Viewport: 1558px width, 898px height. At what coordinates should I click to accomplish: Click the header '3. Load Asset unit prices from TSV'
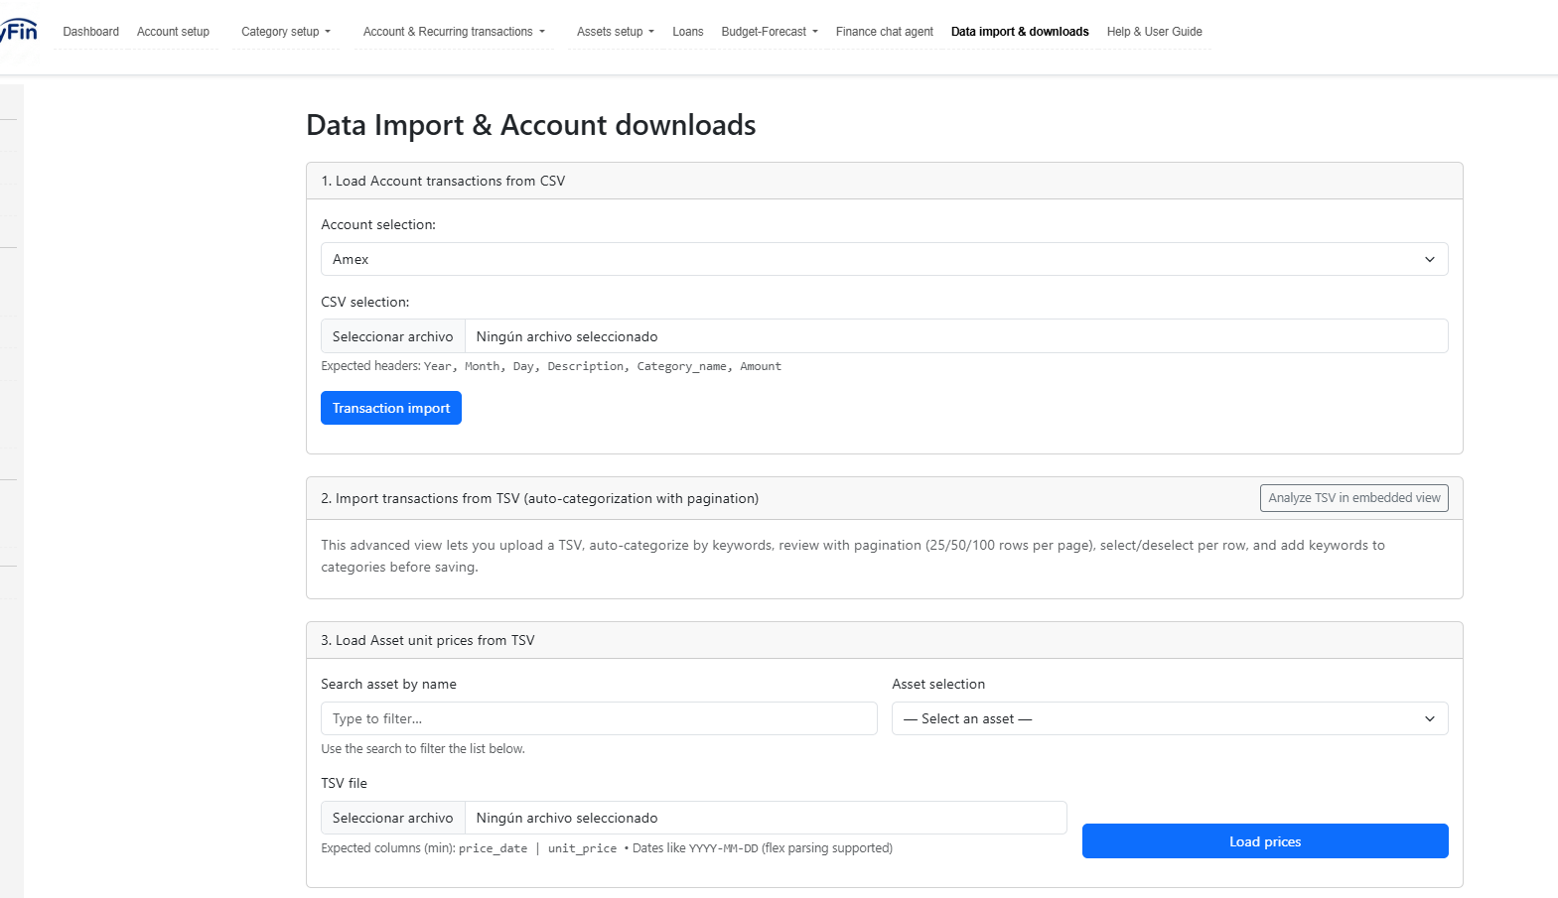coord(428,640)
